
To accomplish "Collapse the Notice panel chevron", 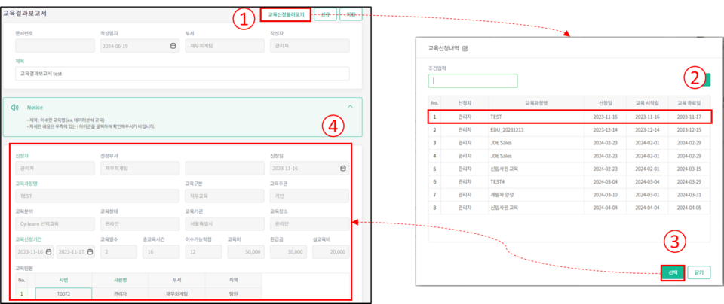I will tap(348, 108).
